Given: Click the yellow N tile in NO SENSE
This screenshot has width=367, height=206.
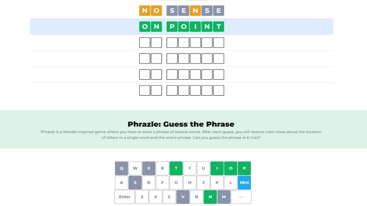Looking at the screenshot, I should (144, 10).
